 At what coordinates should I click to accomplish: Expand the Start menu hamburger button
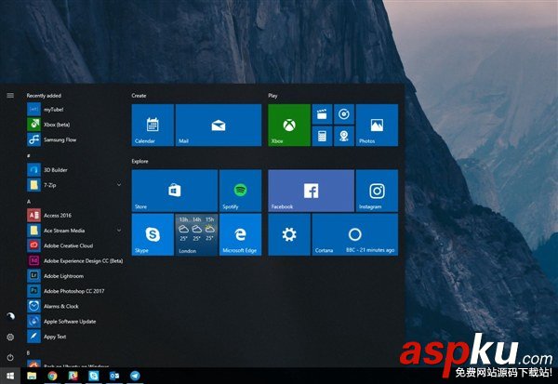10,96
